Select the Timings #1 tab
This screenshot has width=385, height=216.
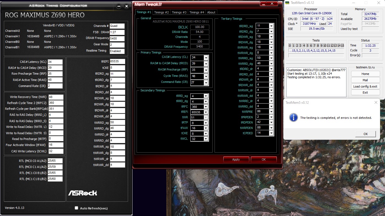pos(144,12)
